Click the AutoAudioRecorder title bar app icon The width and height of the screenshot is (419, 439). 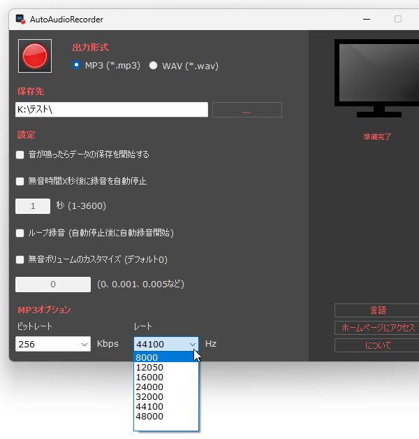tap(20, 20)
